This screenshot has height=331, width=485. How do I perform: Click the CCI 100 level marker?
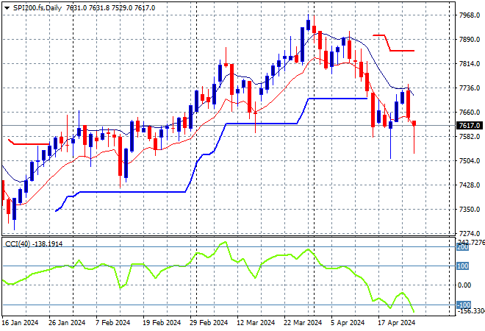click(463, 266)
